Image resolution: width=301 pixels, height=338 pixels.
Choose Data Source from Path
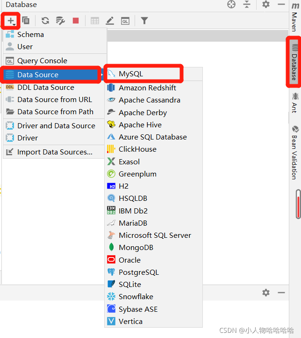coord(54,112)
